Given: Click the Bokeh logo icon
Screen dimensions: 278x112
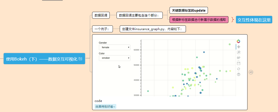Looking at the screenshot, I should 238,41.
